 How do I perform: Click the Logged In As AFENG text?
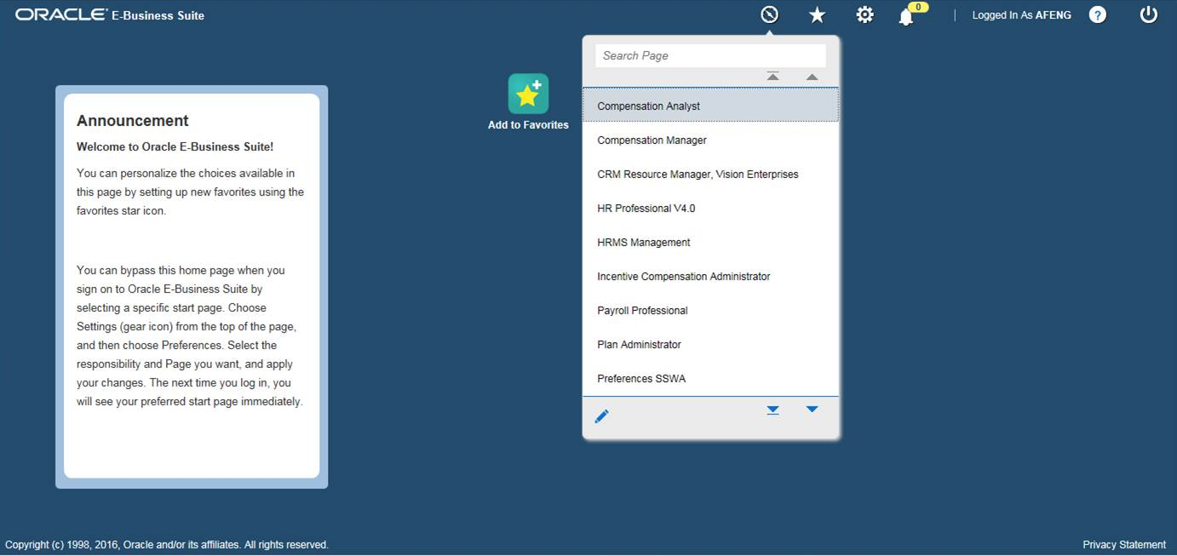click(x=1021, y=15)
